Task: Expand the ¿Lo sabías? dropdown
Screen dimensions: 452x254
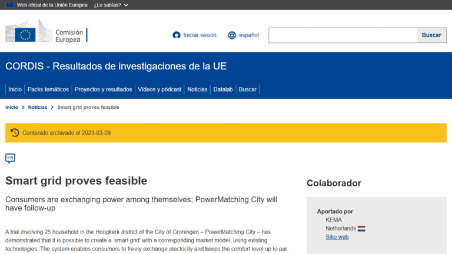Action: (111, 5)
